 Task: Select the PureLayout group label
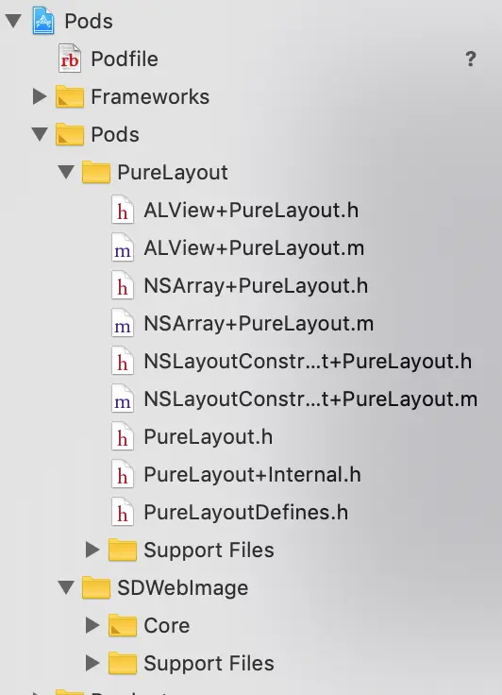coord(173,173)
